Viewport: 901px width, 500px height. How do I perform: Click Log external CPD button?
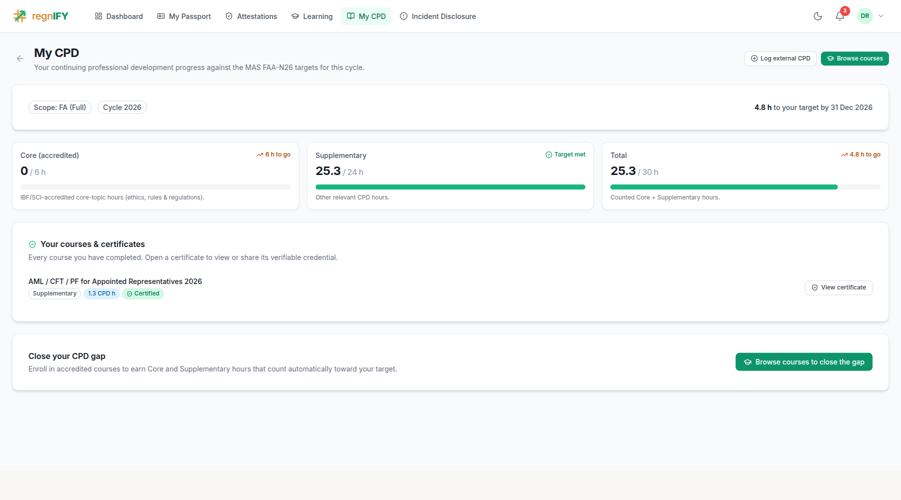pyautogui.click(x=780, y=58)
